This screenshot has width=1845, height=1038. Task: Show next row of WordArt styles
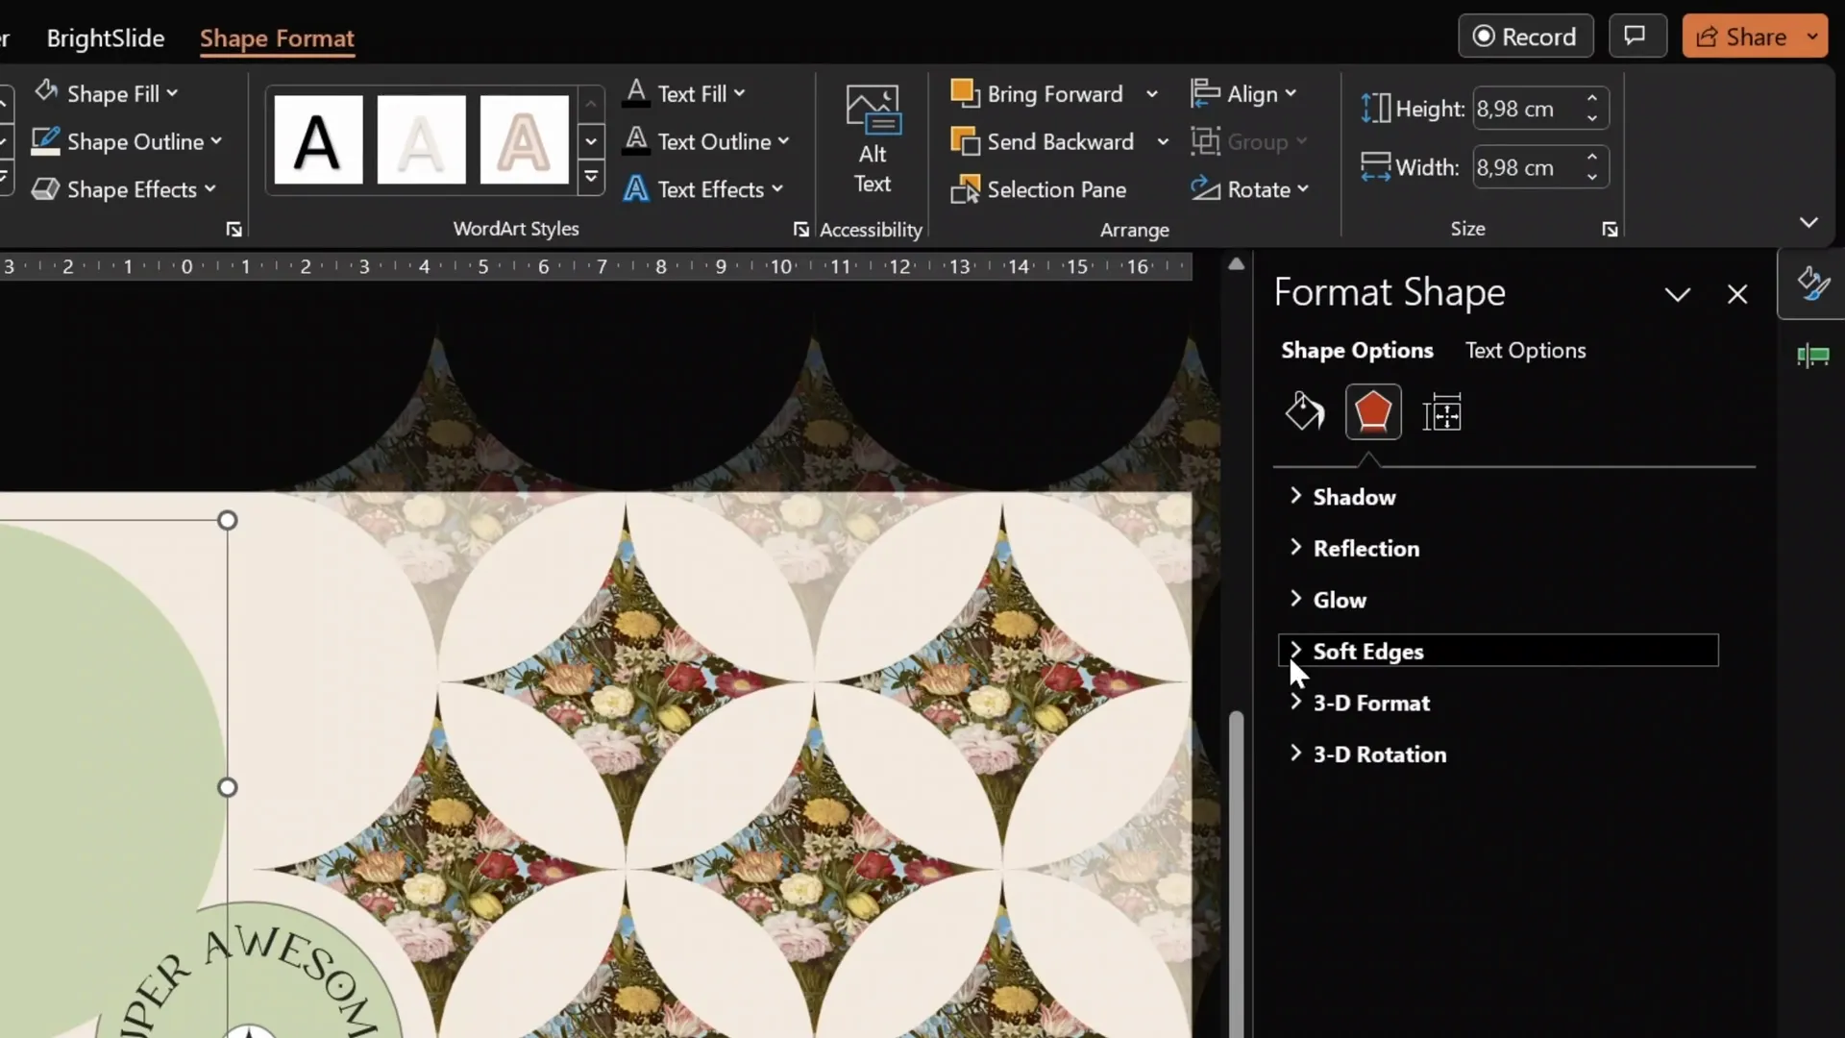click(x=591, y=141)
